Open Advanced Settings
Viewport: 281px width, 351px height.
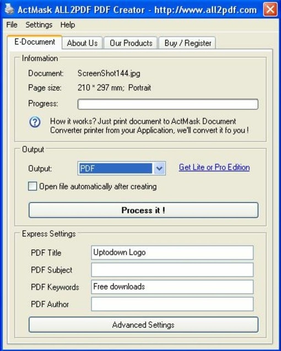point(143,325)
